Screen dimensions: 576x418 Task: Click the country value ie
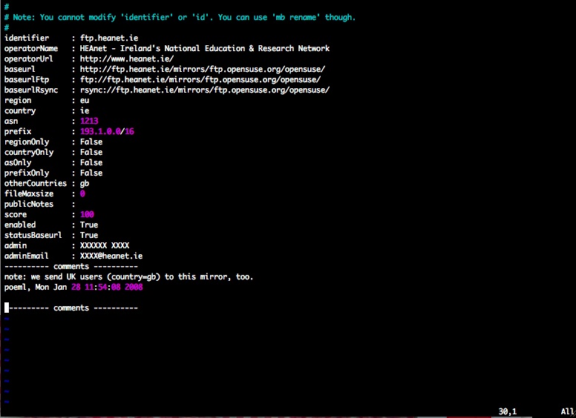pyautogui.click(x=85, y=110)
